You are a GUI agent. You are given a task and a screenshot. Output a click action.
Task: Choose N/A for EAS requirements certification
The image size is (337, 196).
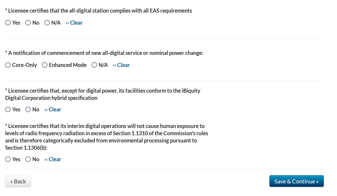pos(47,23)
